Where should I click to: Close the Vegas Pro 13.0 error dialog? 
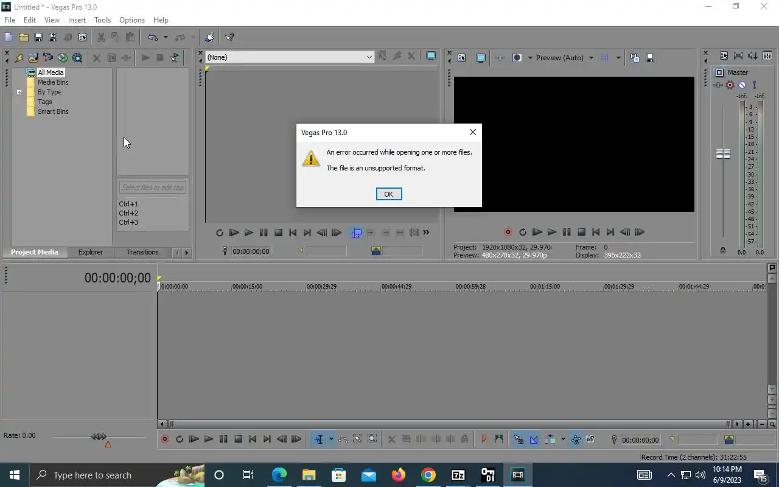[x=473, y=132]
